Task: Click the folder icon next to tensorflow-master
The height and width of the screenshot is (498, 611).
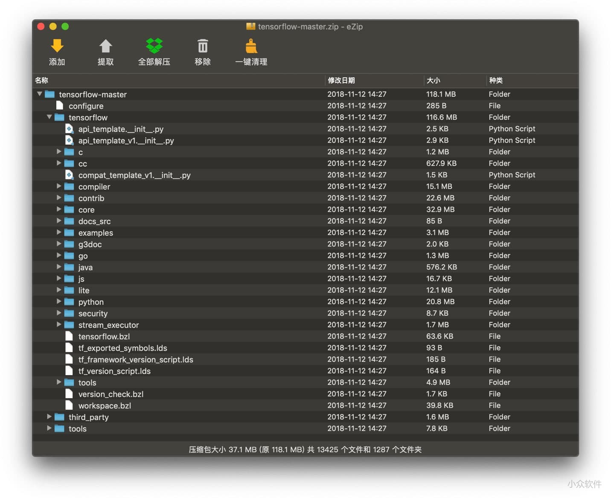Action: click(50, 94)
